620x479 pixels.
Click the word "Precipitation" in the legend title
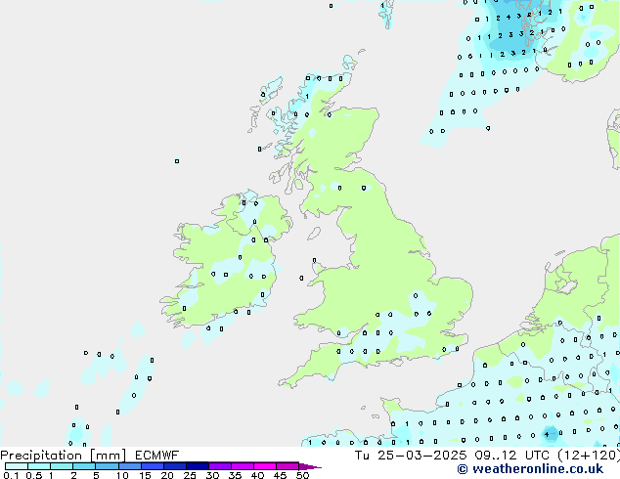pyautogui.click(x=41, y=456)
